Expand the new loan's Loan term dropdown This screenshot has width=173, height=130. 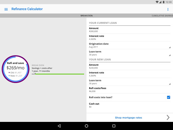(x=130, y=82)
